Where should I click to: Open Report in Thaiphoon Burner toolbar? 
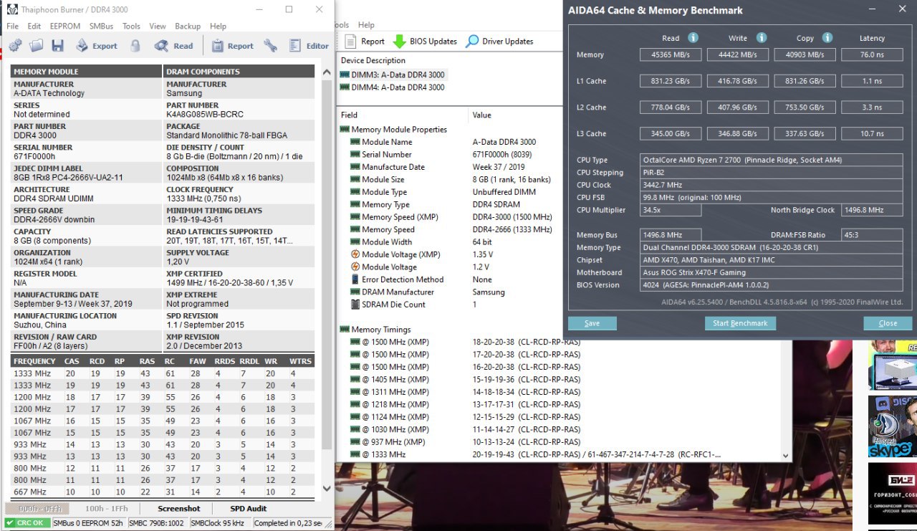click(231, 46)
